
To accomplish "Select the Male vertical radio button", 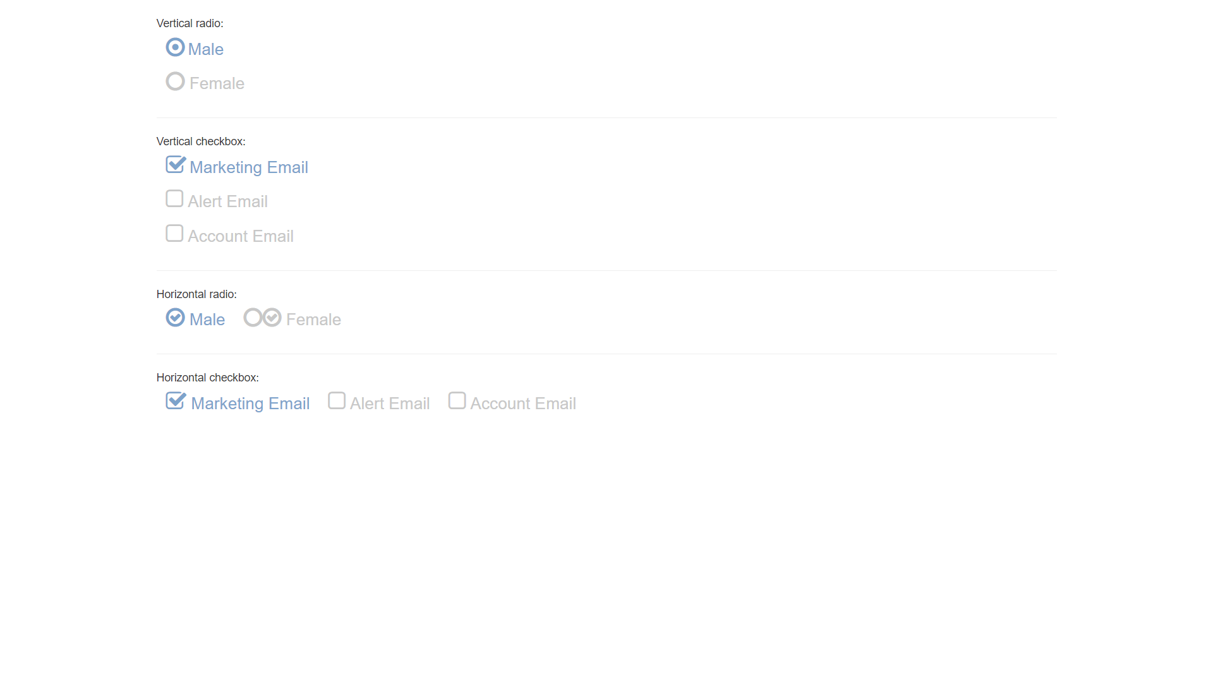I will (x=175, y=47).
